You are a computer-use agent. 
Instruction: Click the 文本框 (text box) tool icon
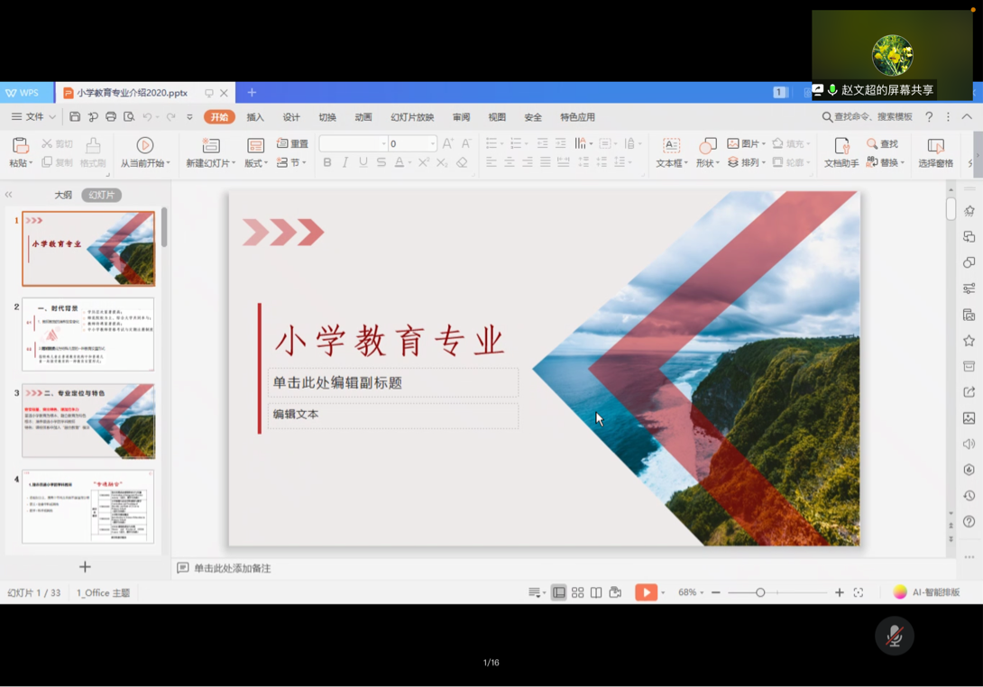click(x=671, y=146)
